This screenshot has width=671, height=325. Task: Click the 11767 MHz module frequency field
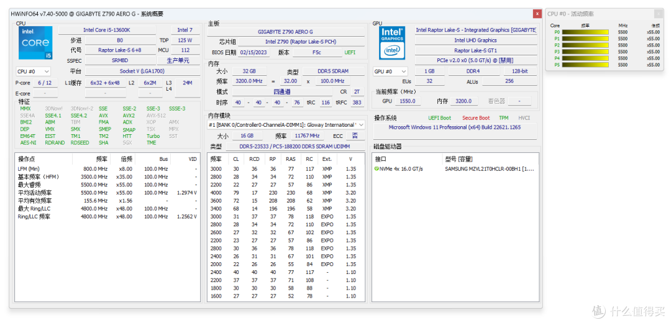tap(308, 135)
